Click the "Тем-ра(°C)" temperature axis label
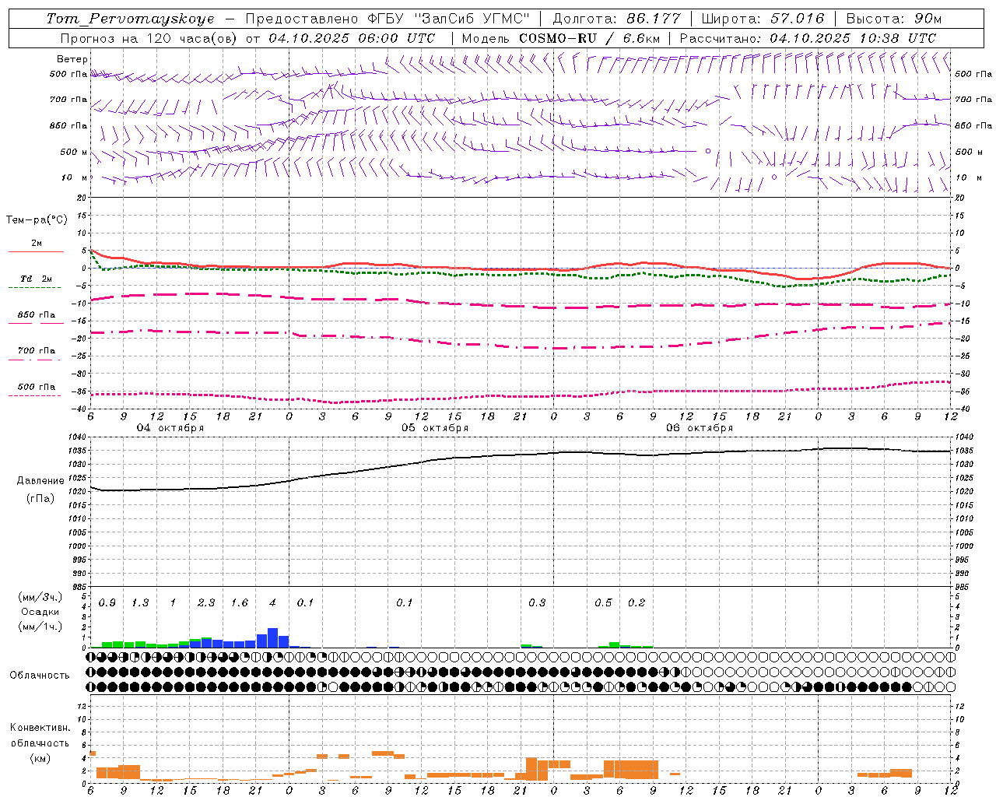Image resolution: width=996 pixels, height=797 pixels. [x=37, y=220]
